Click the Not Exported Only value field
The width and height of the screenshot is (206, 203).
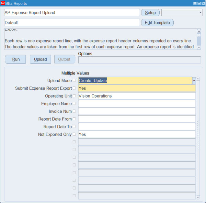(137, 134)
